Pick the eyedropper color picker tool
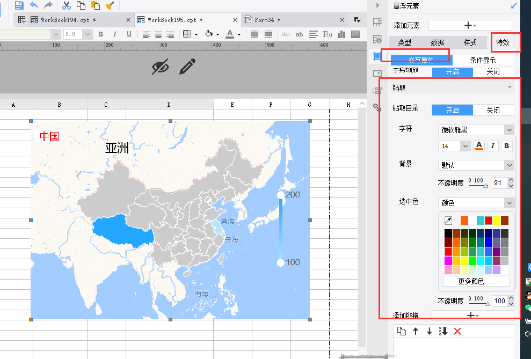The width and height of the screenshot is (531, 359). coord(448,221)
